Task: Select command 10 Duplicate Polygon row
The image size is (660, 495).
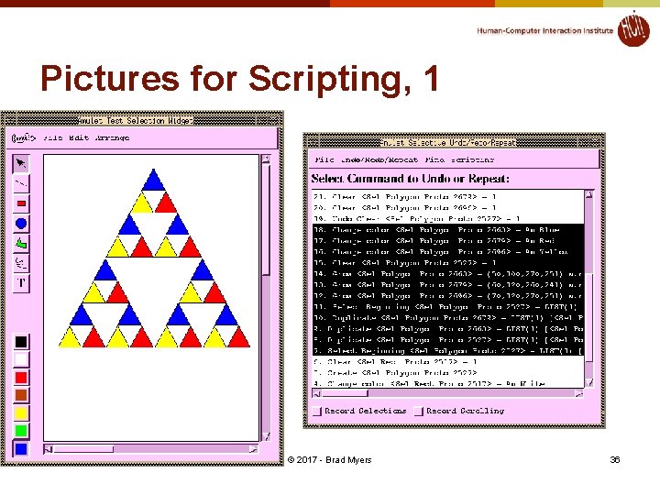Action: point(448,318)
